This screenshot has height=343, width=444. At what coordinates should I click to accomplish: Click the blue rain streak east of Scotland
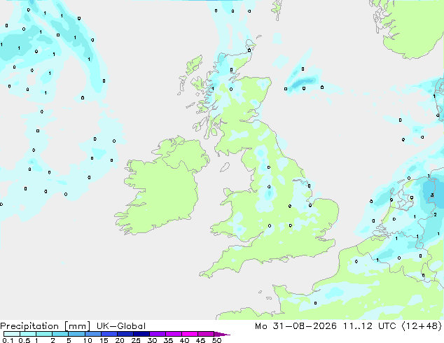pos(303,82)
